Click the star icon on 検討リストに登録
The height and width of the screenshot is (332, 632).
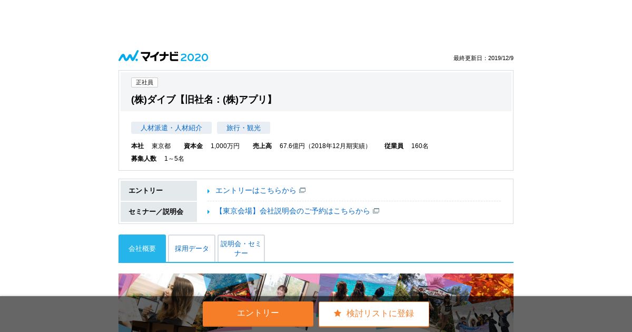pos(338,313)
